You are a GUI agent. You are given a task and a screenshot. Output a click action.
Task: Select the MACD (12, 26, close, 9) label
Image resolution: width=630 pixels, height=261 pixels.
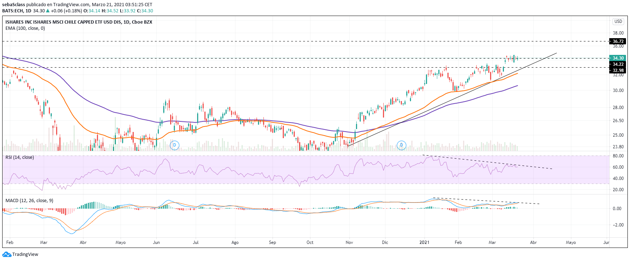[29, 201]
